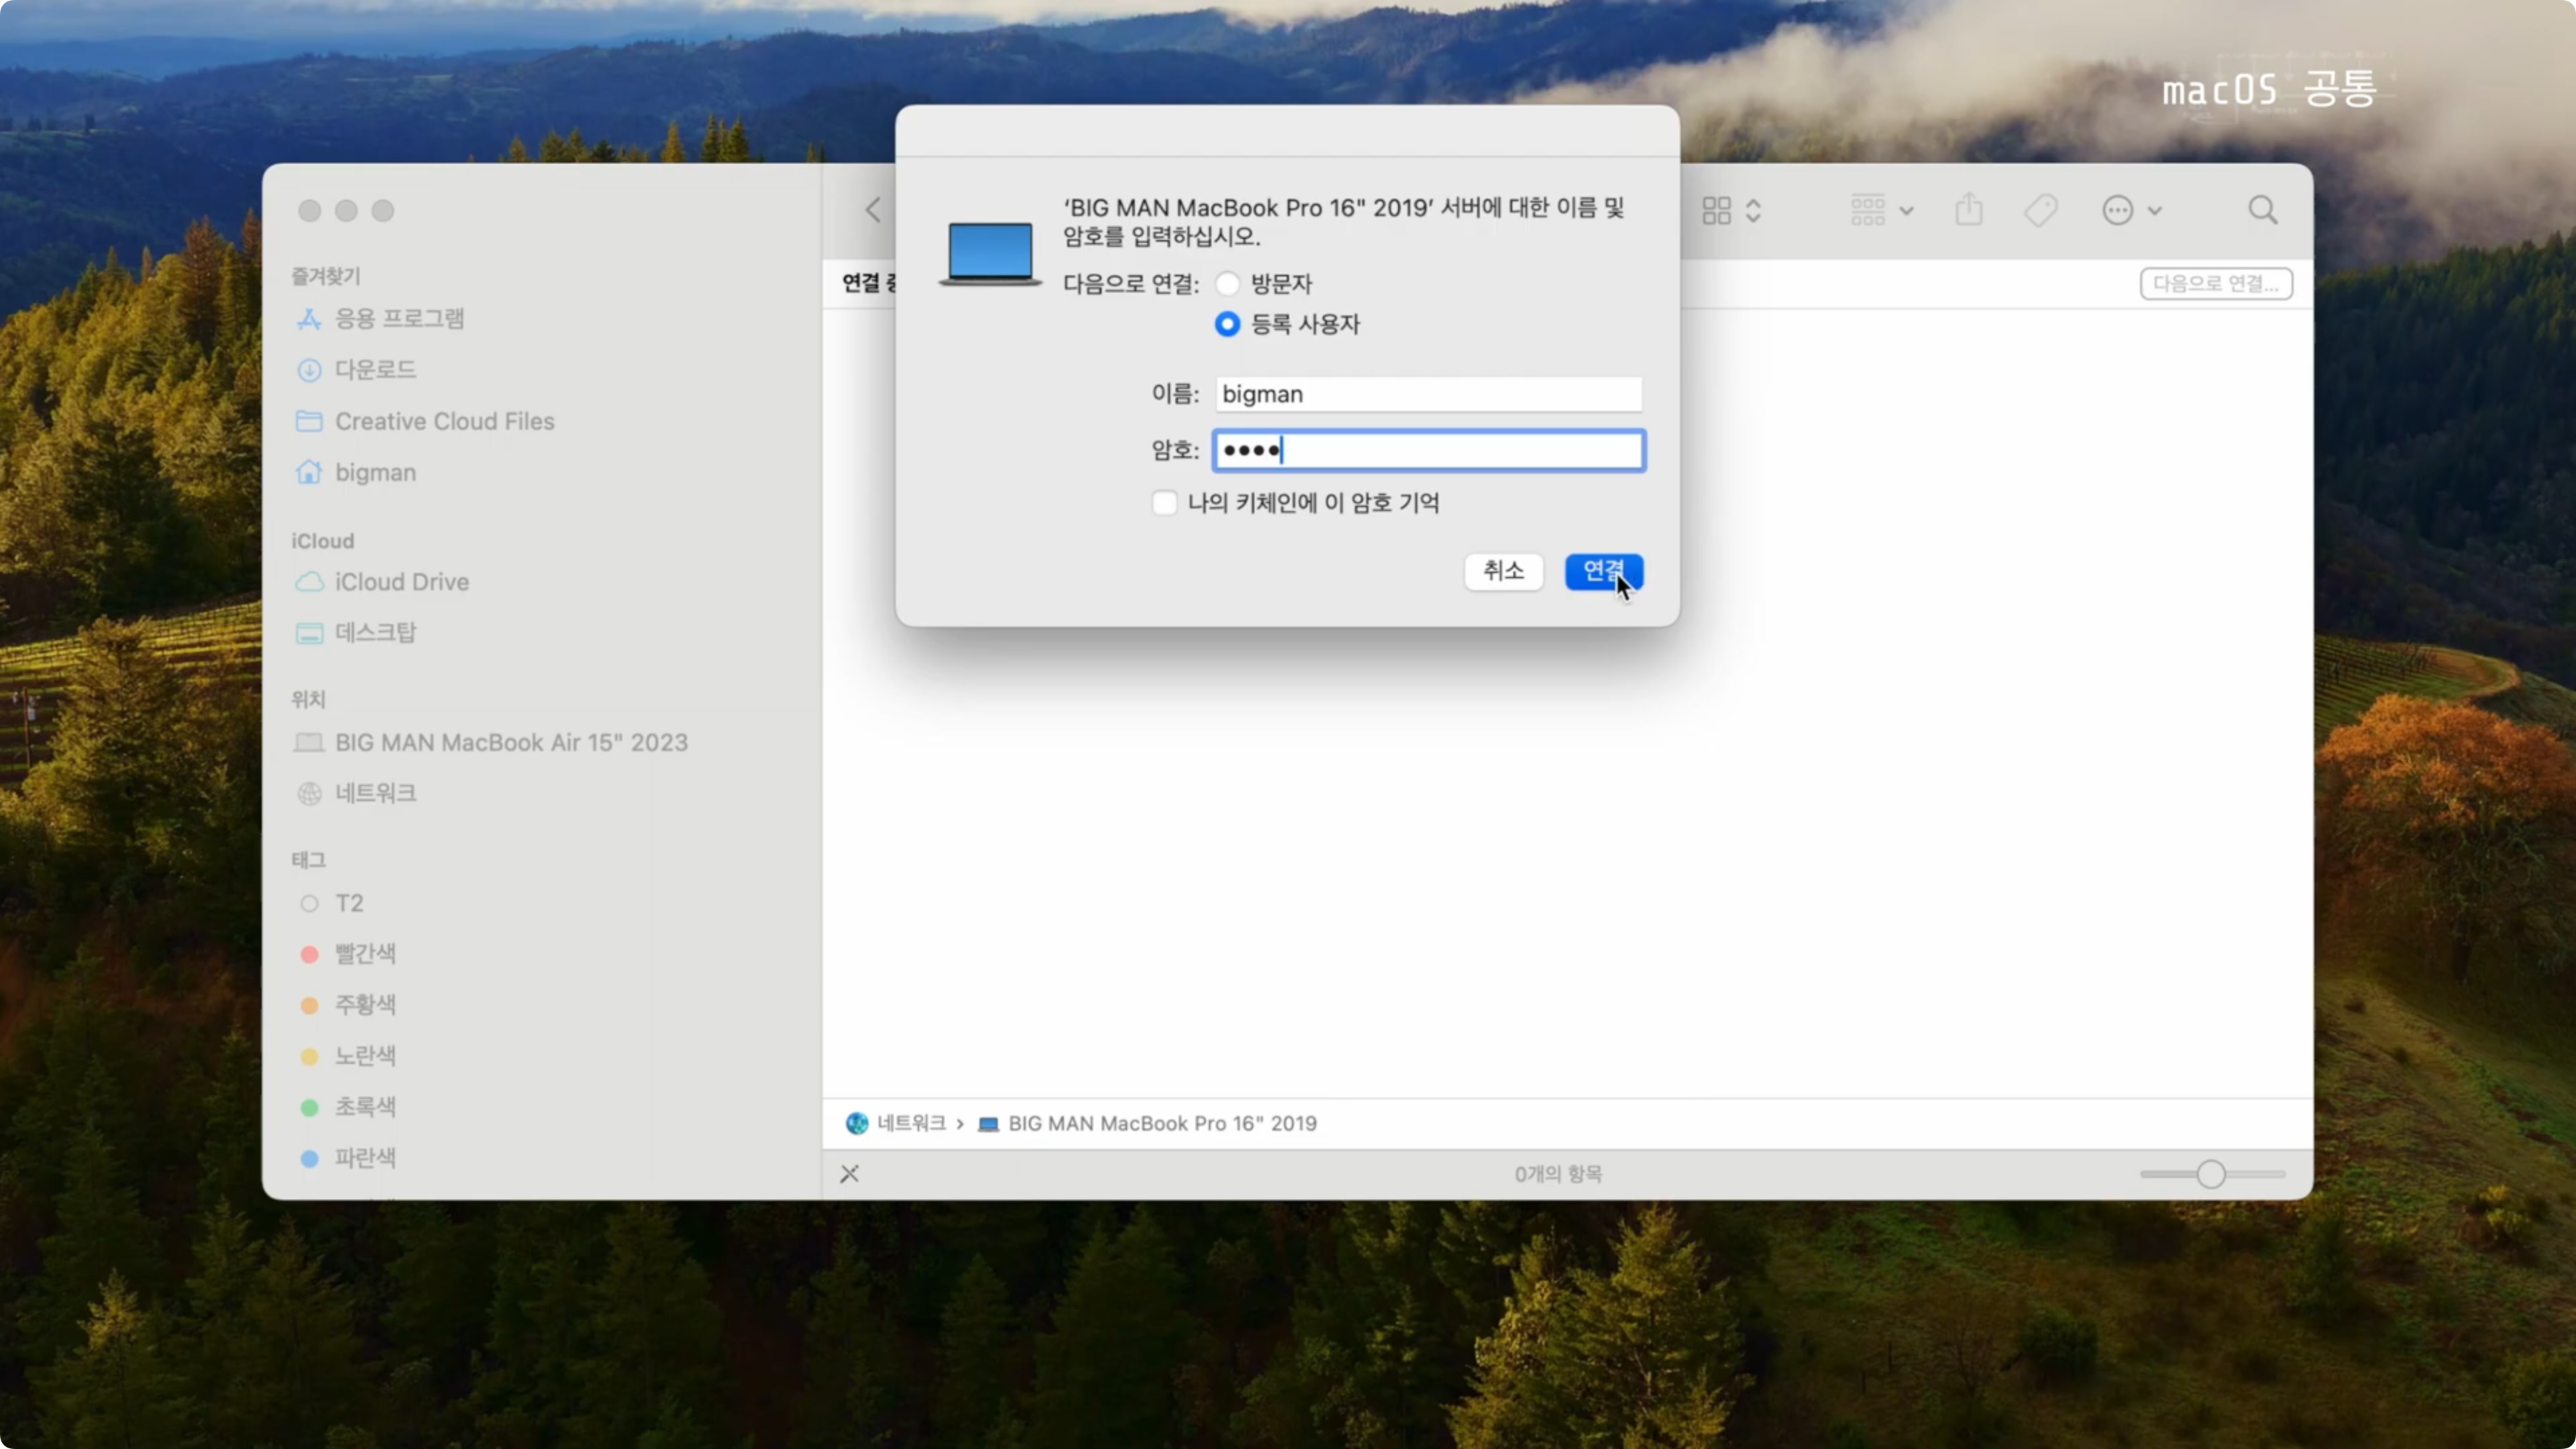The image size is (2576, 1449).
Task: Click the tag icon in toolbar
Action: click(2040, 210)
